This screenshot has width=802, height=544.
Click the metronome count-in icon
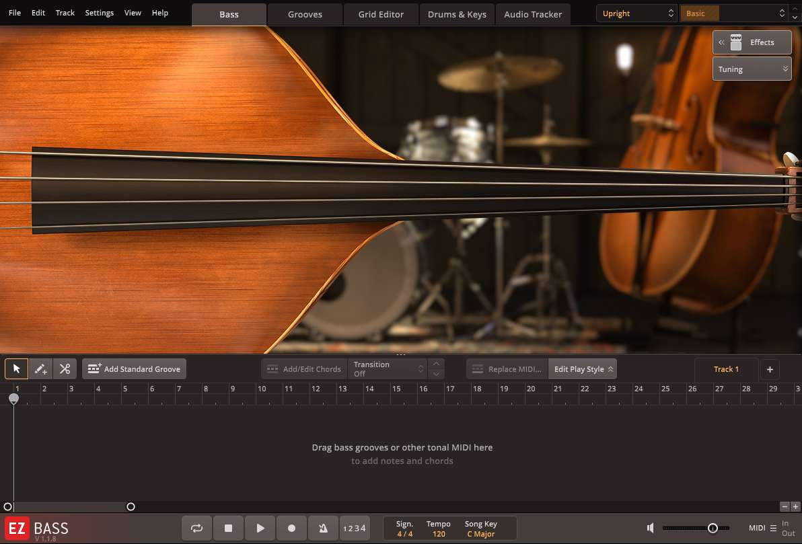coord(323,528)
